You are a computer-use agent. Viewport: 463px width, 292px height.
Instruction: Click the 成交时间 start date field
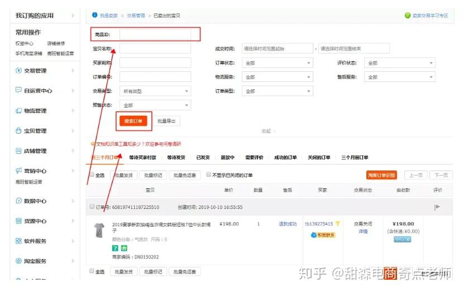coord(277,48)
